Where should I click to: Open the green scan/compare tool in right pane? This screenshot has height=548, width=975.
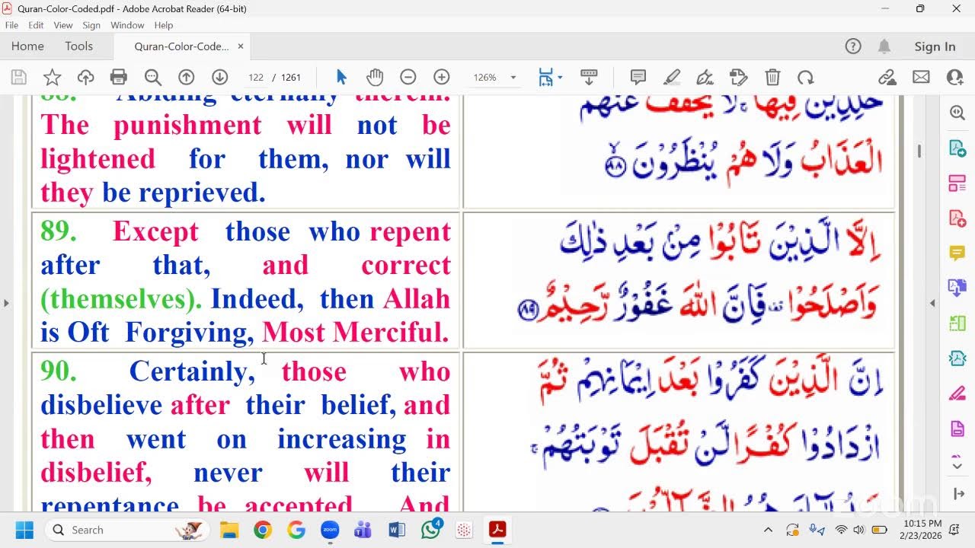[957, 323]
